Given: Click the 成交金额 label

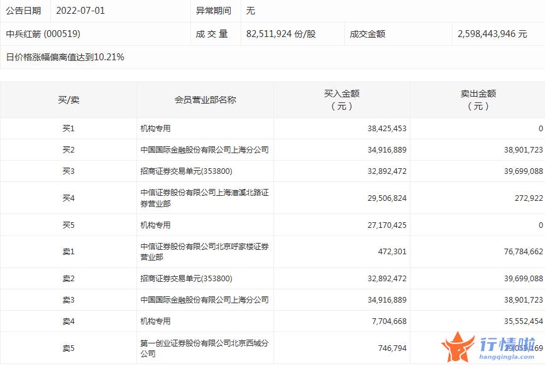Looking at the screenshot, I should pos(367,34).
